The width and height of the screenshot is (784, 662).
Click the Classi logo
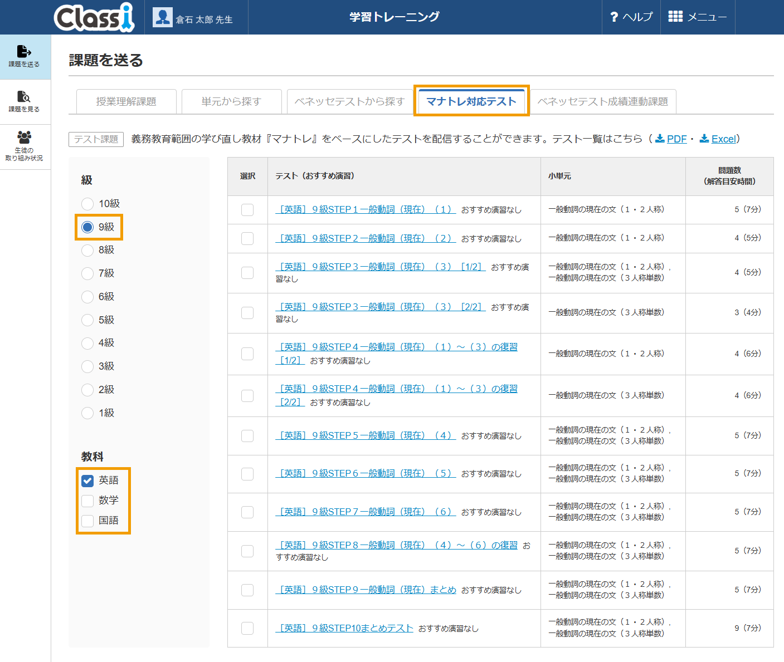94,17
